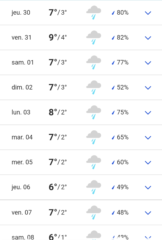
Task: Click the raindrop icon beside 52%
Action: (x=113, y=87)
